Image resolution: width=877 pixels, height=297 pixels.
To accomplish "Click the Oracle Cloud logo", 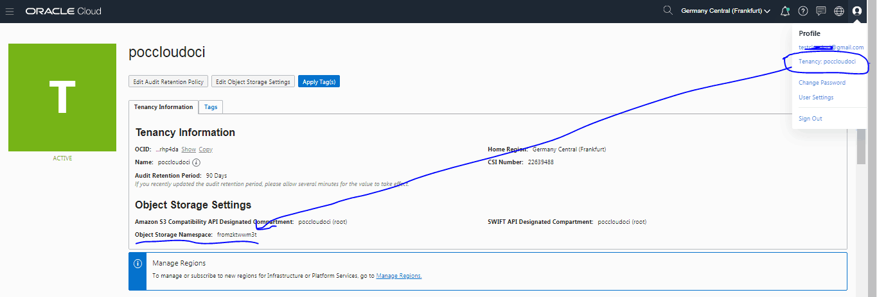I will [x=63, y=11].
